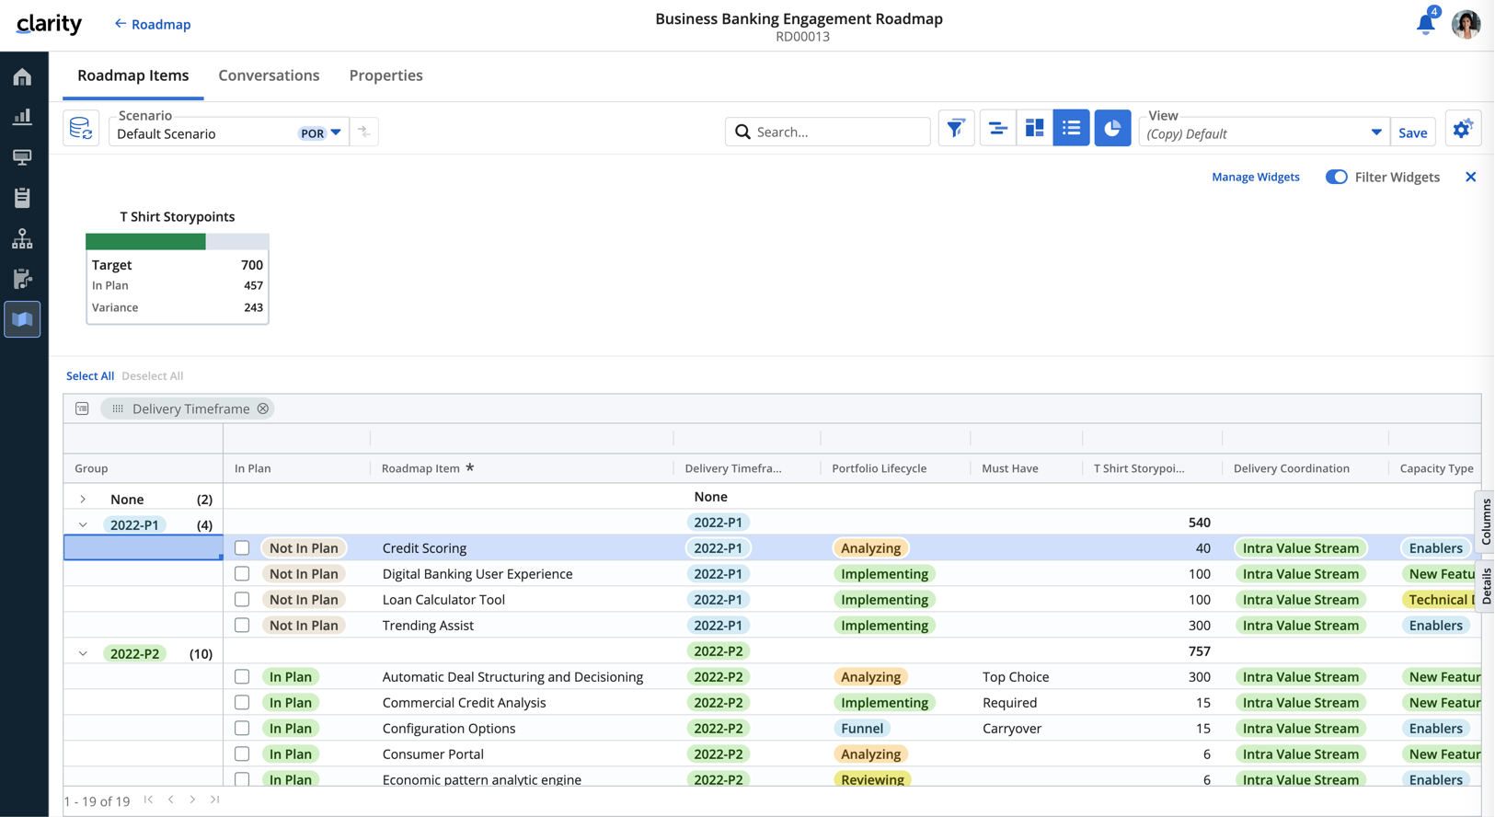This screenshot has height=817, width=1495.
Task: Open the filter funnel icon
Action: 956,129
